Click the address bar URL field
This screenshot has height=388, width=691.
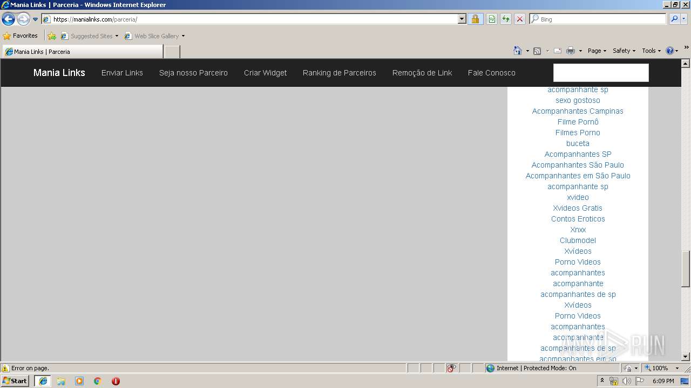point(250,19)
